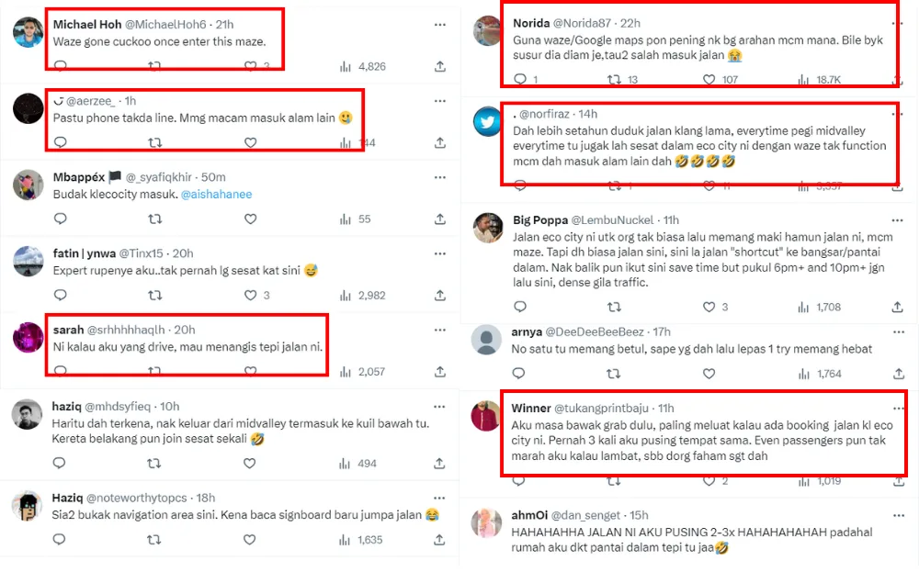919x572 pixels.
Task: Open more options on Big Poppa's tweet
Action: click(x=898, y=220)
